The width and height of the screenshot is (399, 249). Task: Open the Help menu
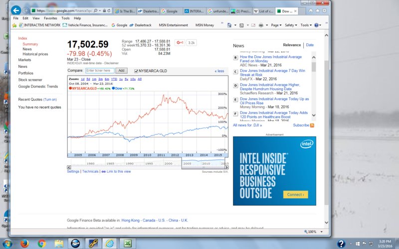(x=77, y=18)
